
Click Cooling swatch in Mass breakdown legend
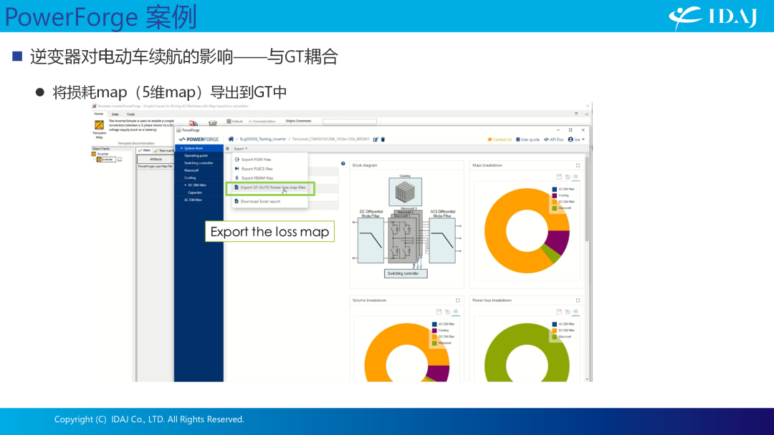pyautogui.click(x=554, y=195)
